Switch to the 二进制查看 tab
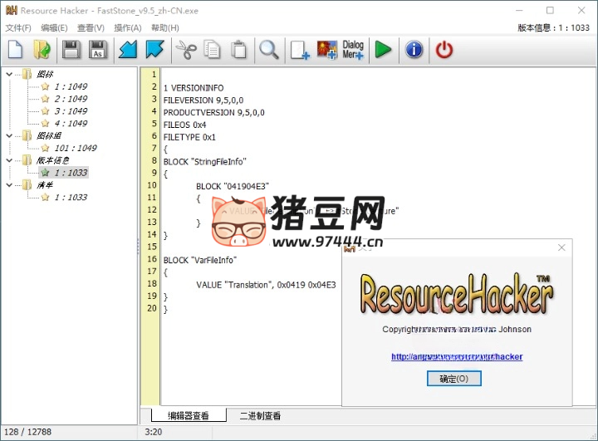 point(260,415)
